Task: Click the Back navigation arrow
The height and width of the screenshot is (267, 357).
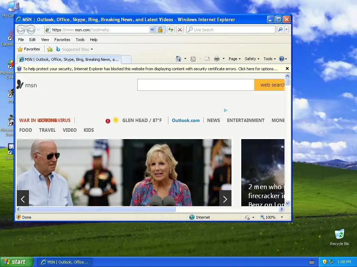Action: click(x=21, y=30)
